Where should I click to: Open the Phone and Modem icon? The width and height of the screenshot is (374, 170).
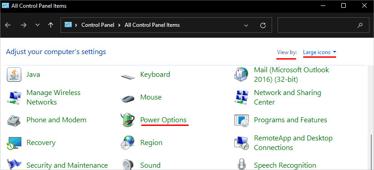click(x=14, y=120)
